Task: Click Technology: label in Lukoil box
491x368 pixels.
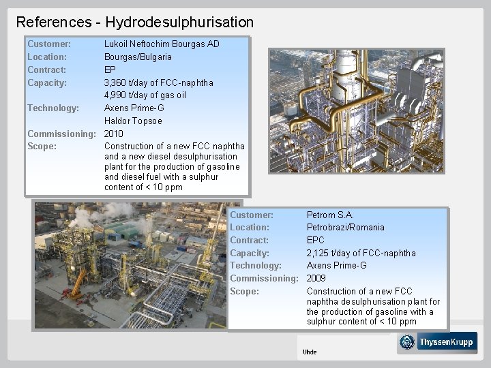Action: 53,108
